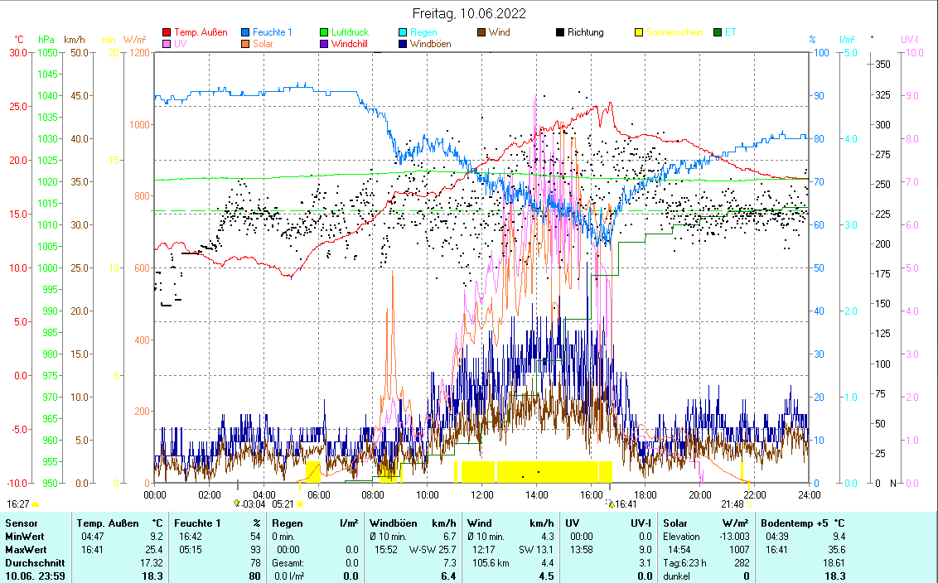This screenshot has height=583, width=938.
Task: Pick the pink UV legend swatch
Action: [x=167, y=44]
